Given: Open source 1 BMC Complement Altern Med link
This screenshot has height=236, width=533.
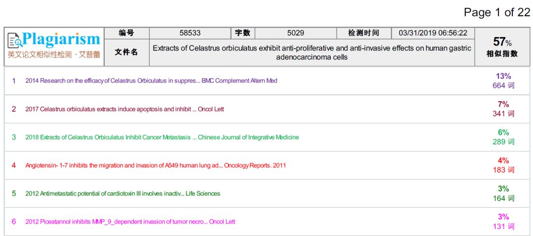Looking at the screenshot, I should point(151,80).
